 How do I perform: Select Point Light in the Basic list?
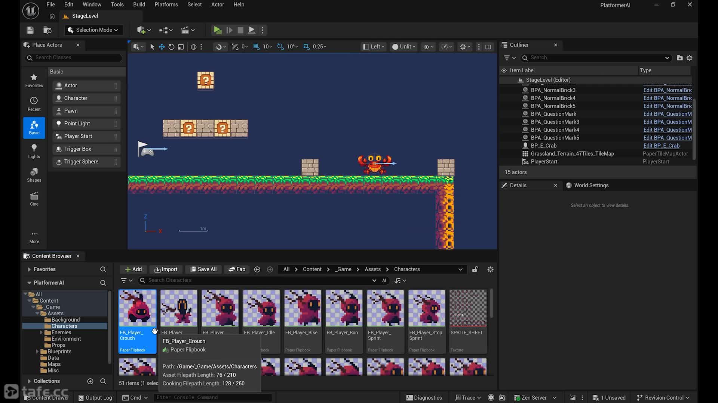pyautogui.click(x=86, y=124)
